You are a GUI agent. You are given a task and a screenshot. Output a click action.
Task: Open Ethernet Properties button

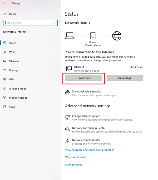(x=83, y=78)
